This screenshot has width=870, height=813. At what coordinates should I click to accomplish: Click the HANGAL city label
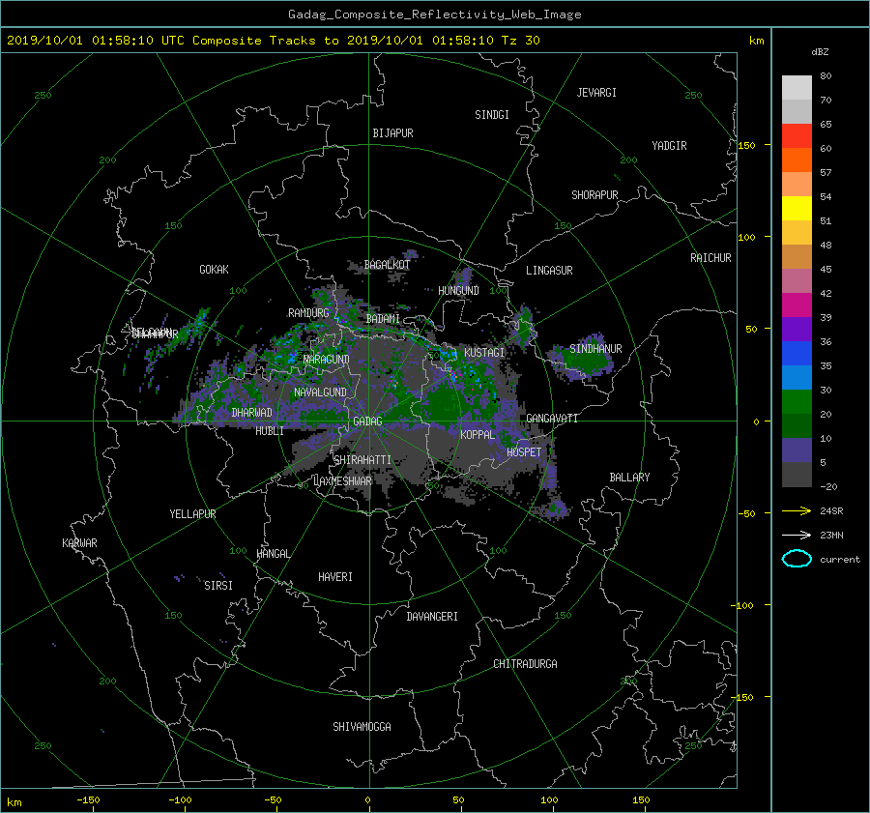pyautogui.click(x=274, y=554)
